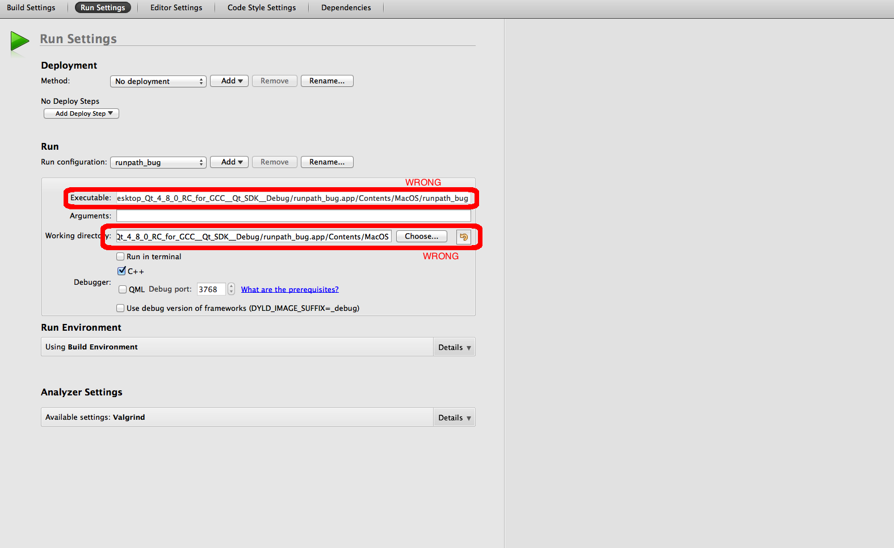
Task: Enable the Run in terminal checkbox
Action: (120, 256)
